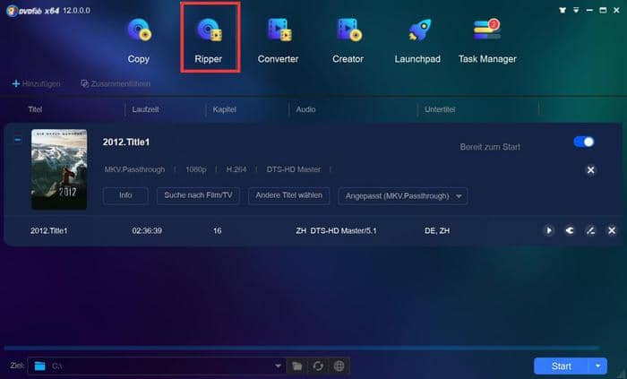Open the Start button dropdown arrow
Viewport: 627px width, 379px height.
[597, 366]
